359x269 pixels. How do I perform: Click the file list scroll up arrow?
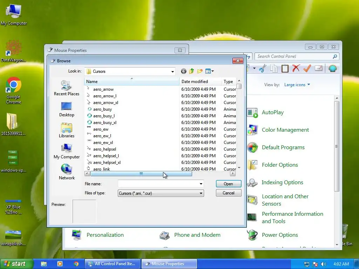[x=239, y=81]
